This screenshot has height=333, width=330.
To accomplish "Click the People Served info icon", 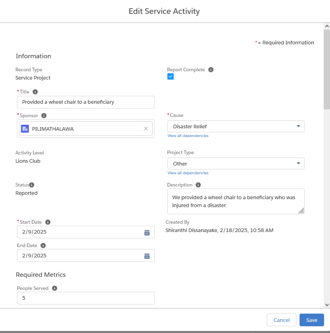I will [54, 288].
